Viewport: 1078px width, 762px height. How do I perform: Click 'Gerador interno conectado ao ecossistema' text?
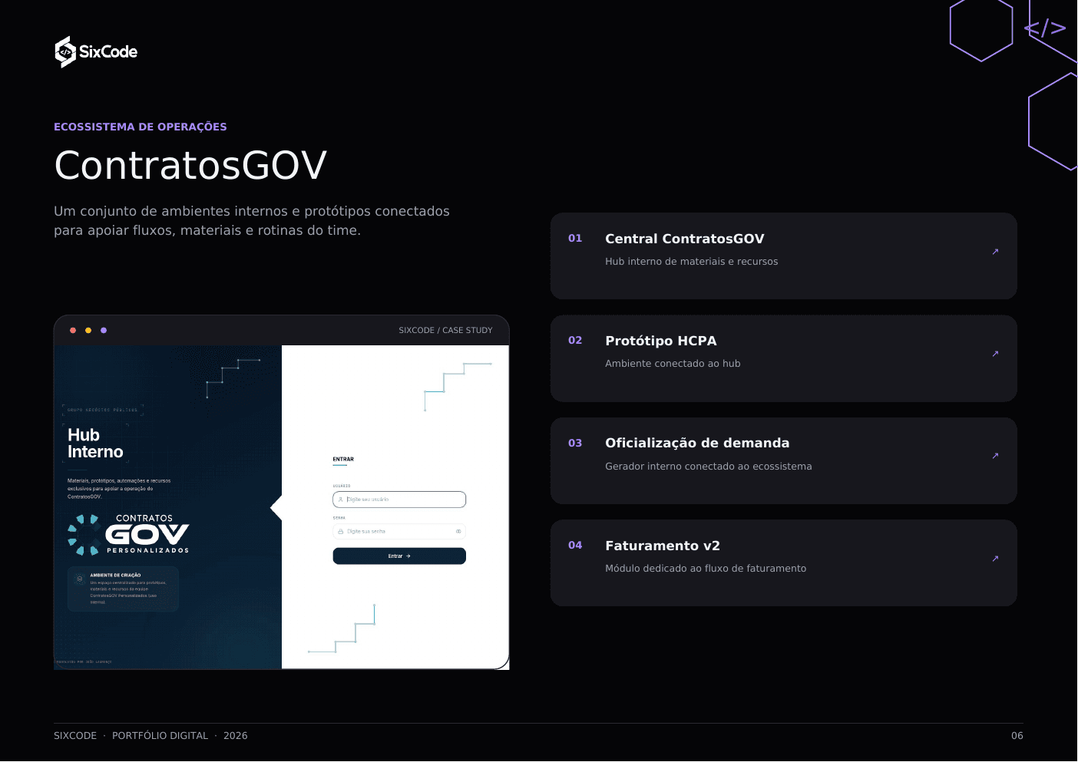click(709, 467)
